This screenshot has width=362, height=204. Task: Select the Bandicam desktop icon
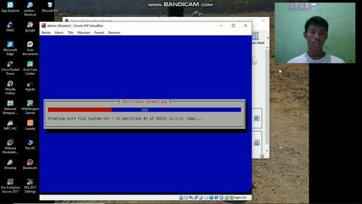(x=30, y=164)
